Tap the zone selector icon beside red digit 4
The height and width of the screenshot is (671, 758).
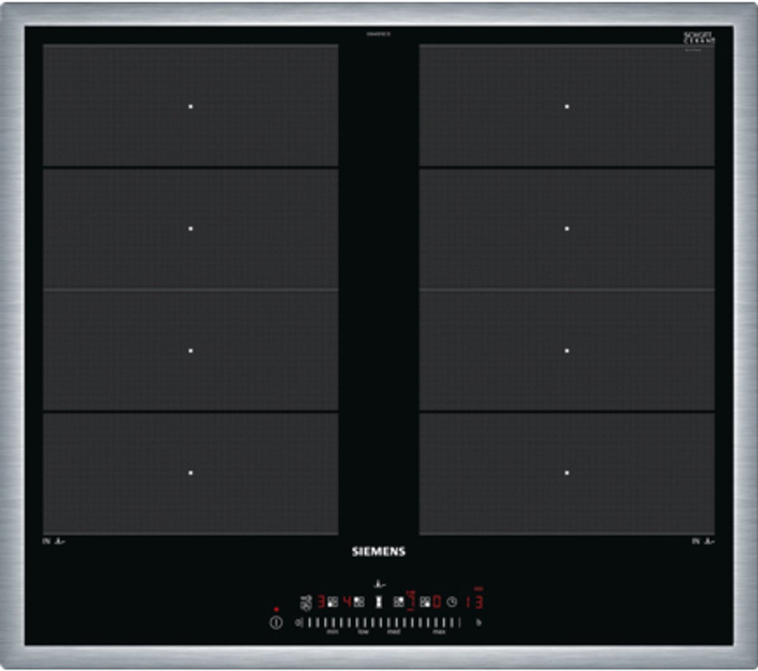click(x=359, y=602)
